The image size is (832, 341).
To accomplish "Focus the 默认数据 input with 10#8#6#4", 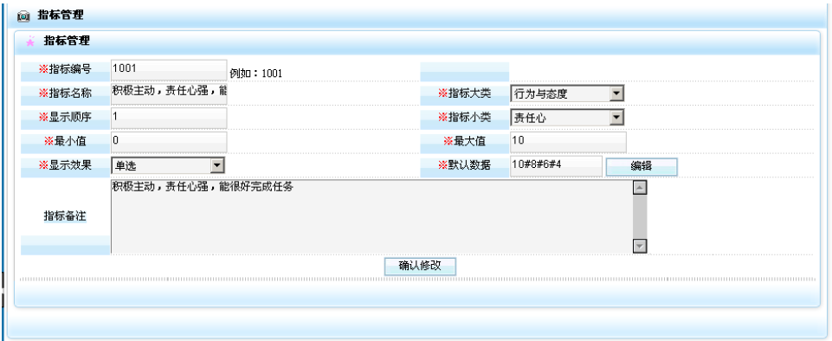I will click(556, 166).
